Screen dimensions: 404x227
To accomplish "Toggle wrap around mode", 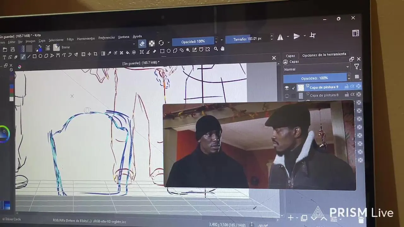I will (x=313, y=35).
